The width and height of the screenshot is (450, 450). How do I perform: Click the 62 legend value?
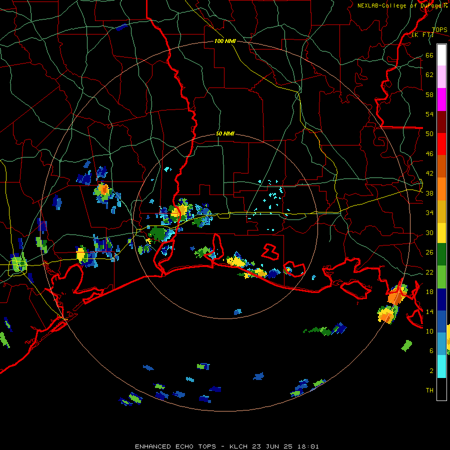(429, 75)
